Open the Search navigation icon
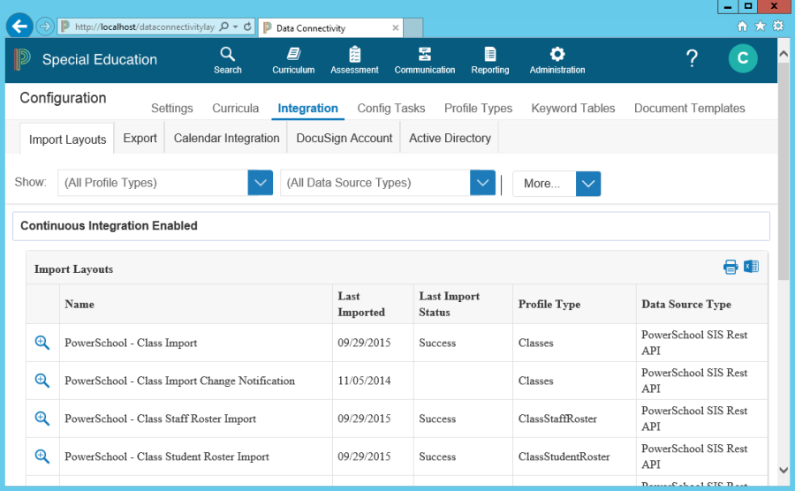This screenshot has width=795, height=491. (227, 59)
